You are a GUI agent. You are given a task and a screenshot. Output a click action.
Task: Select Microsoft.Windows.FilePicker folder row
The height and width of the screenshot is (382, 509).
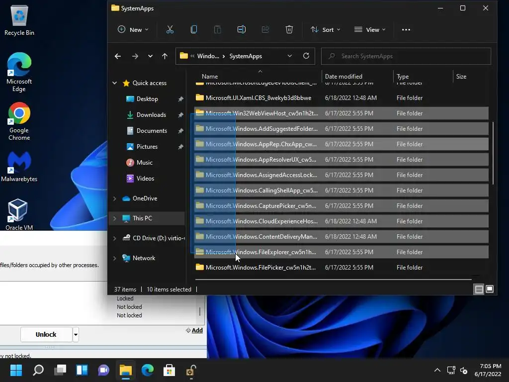click(341, 267)
